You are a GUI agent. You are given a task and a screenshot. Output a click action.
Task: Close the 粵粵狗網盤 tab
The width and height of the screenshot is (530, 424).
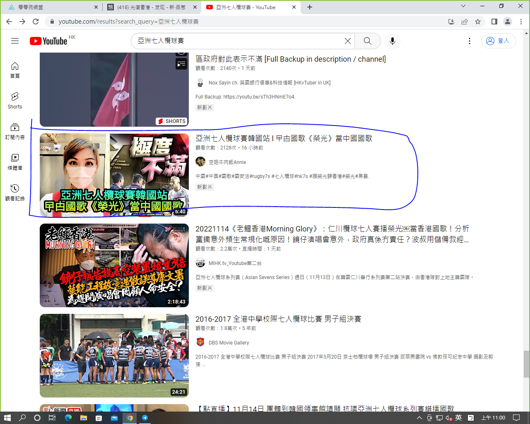pos(96,7)
